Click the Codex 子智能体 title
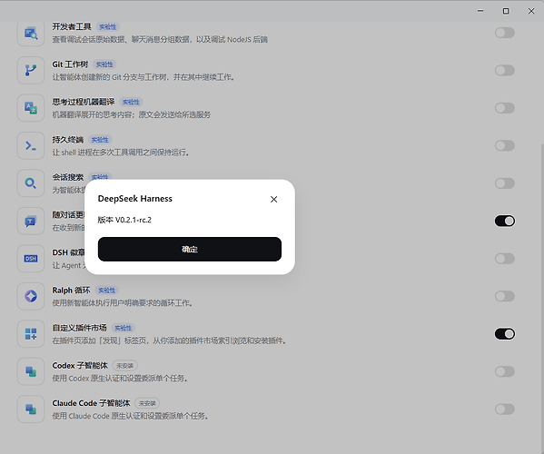This screenshot has height=454, width=544. [80, 366]
